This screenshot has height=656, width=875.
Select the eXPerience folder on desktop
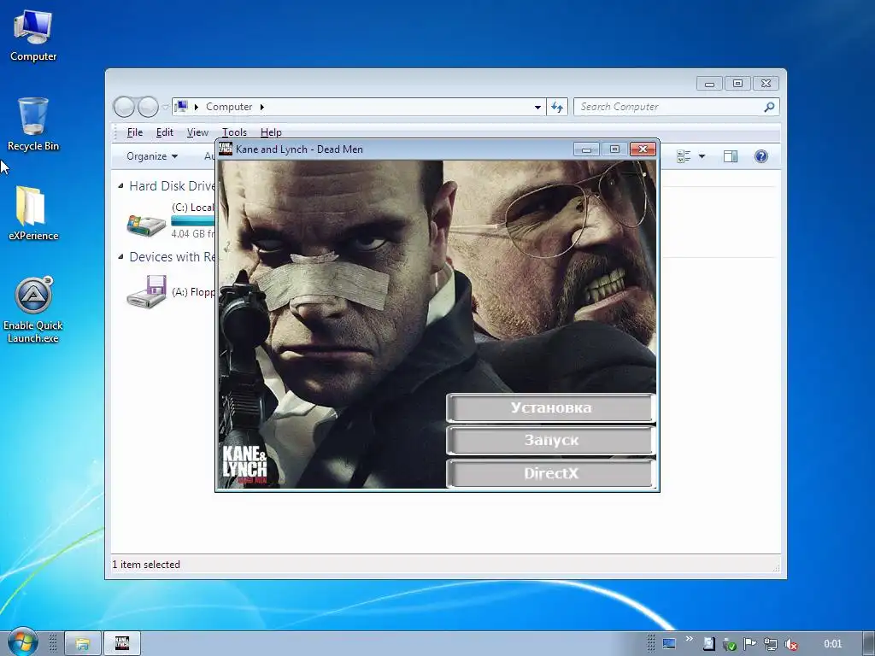pos(33,214)
